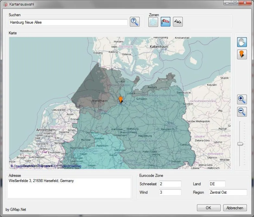Focus the Suchen search text field
The height and width of the screenshot is (217, 254).
pyautogui.click(x=68, y=22)
